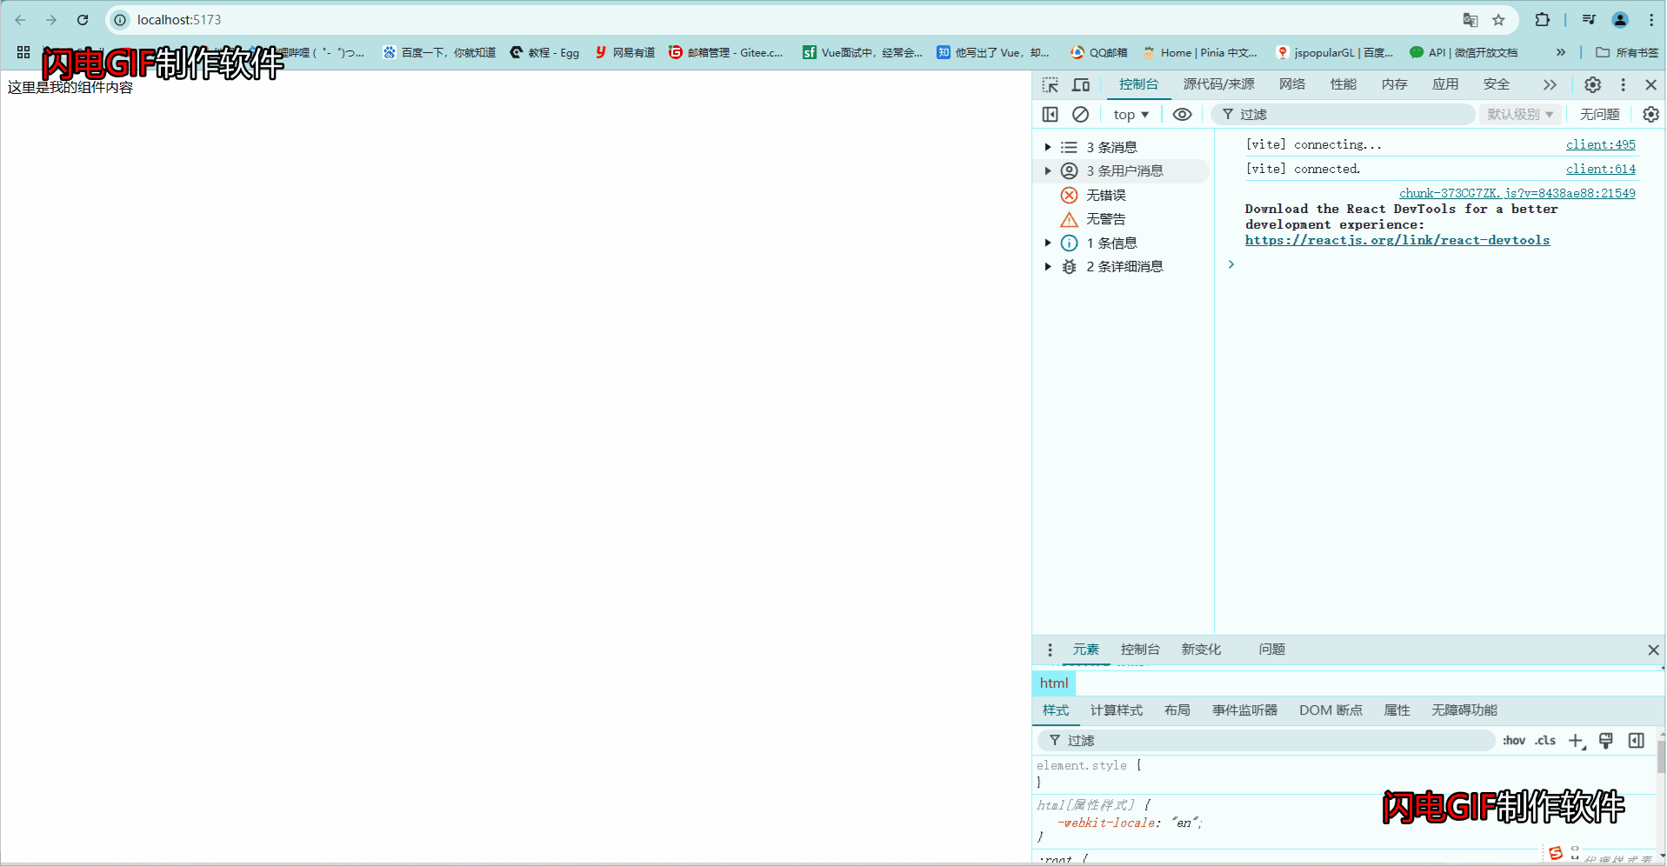Click the plus icon to add new style rule

pos(1576,741)
